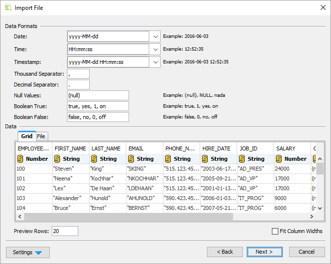Click the Boolean True field
The height and width of the screenshot is (264, 331).
point(98,106)
